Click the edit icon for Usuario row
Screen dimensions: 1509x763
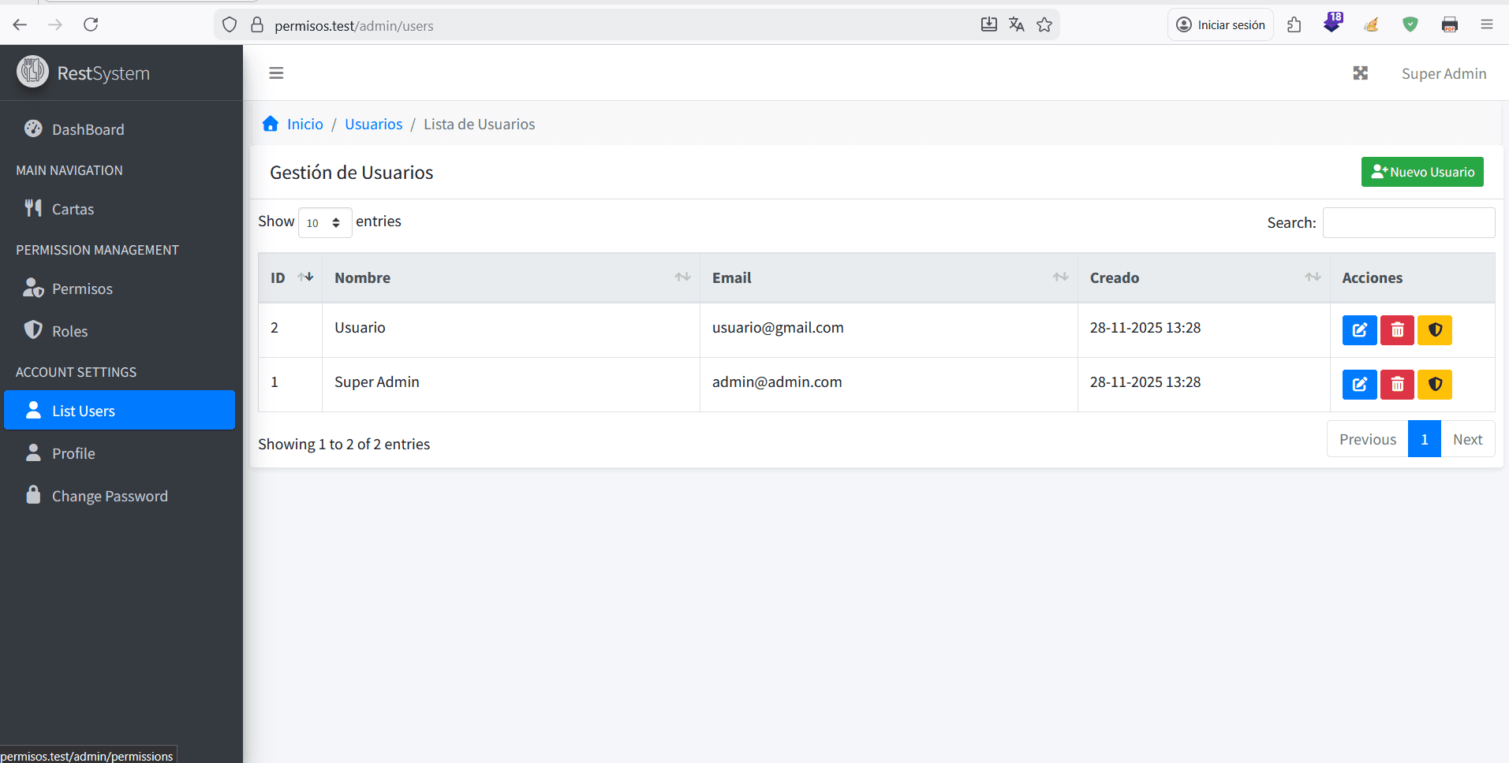pyautogui.click(x=1359, y=330)
